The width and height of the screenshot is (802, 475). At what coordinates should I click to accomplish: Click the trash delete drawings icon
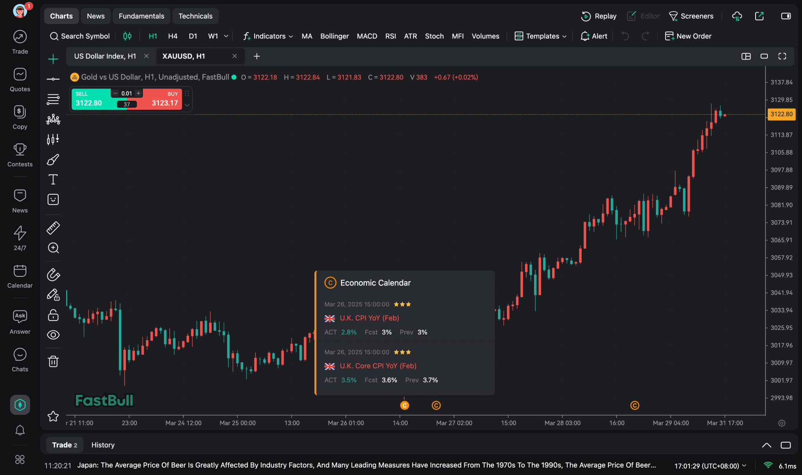53,361
